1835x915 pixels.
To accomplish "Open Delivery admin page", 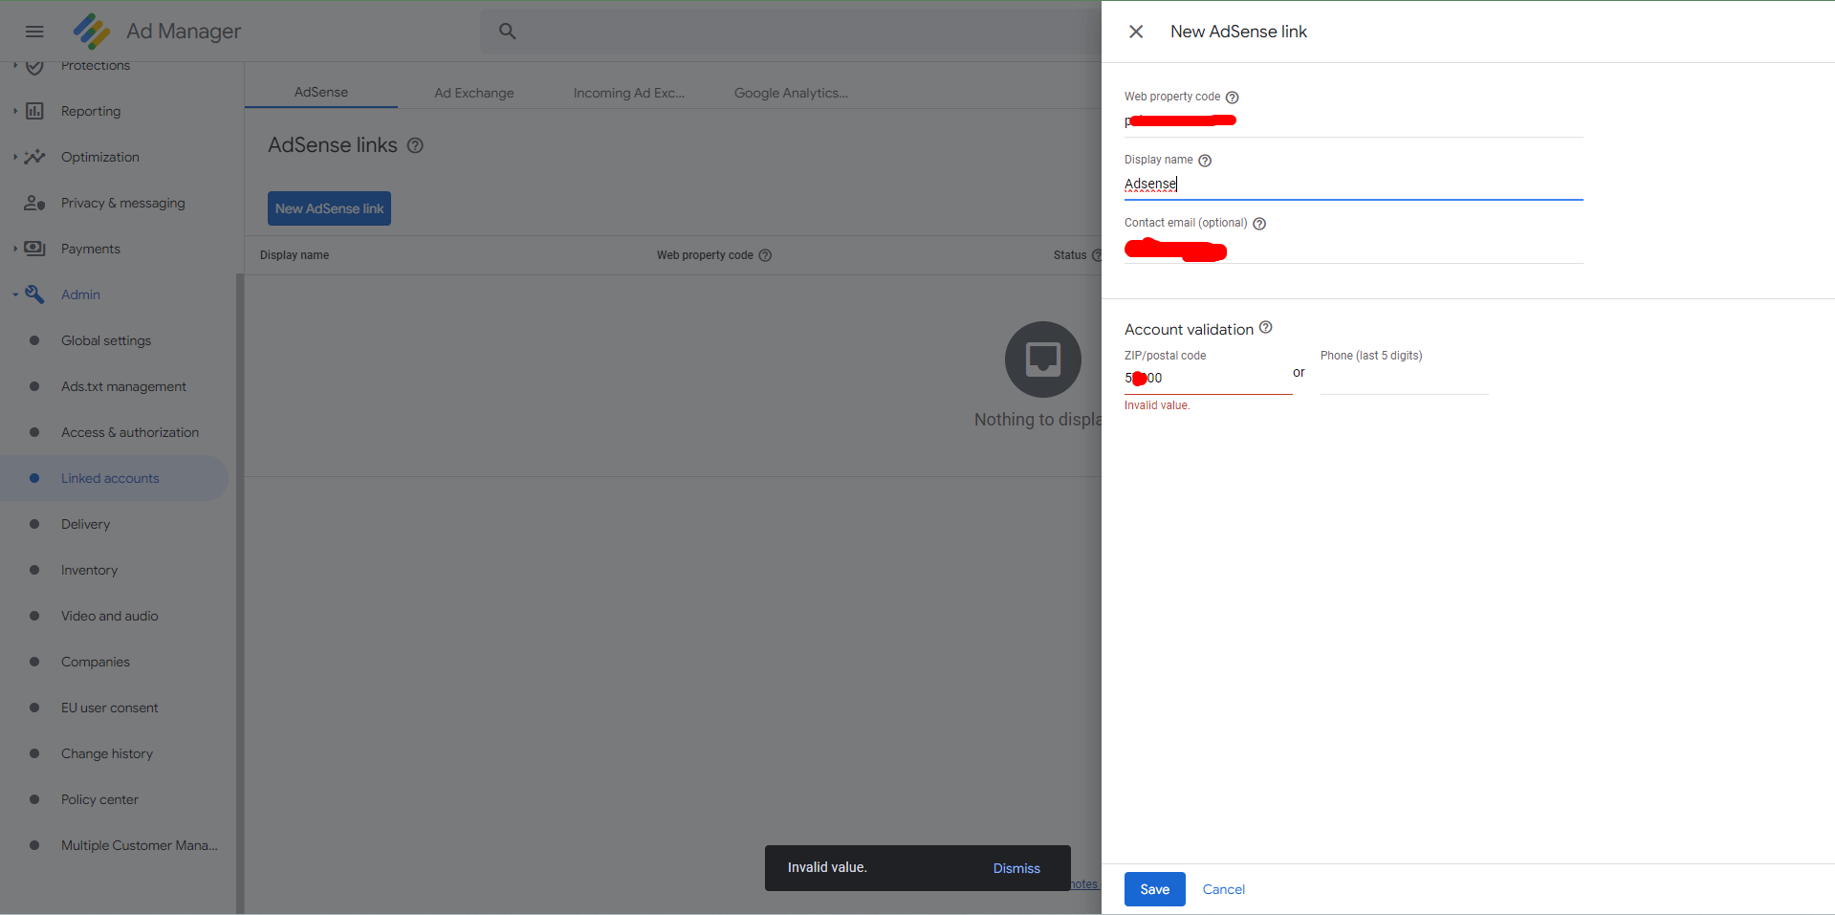I will click(x=85, y=524).
